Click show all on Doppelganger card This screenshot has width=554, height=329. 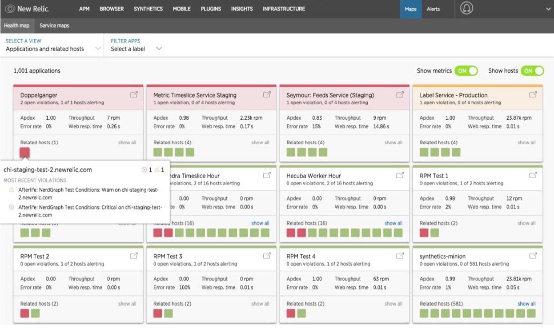tap(127, 143)
